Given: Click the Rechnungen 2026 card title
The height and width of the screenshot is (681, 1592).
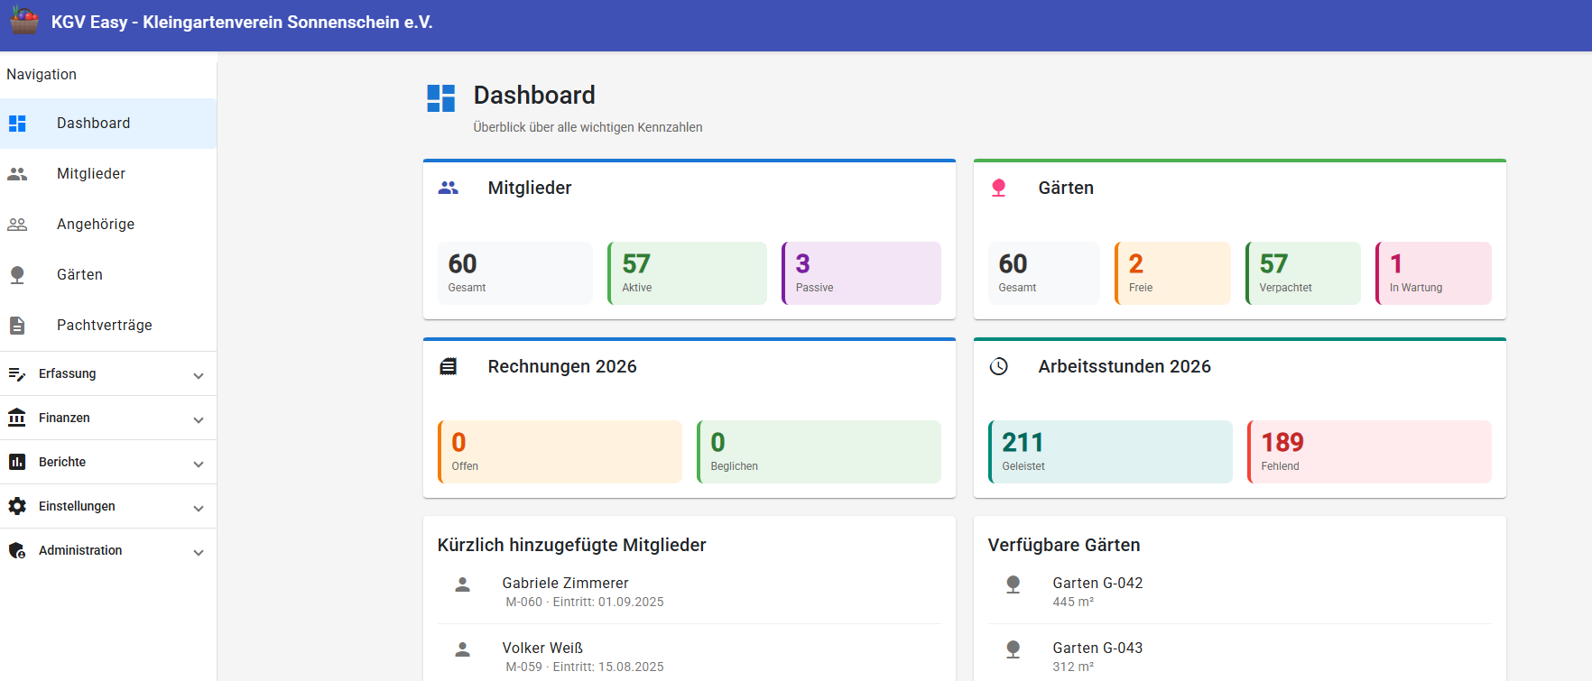Looking at the screenshot, I should click(x=562, y=366).
